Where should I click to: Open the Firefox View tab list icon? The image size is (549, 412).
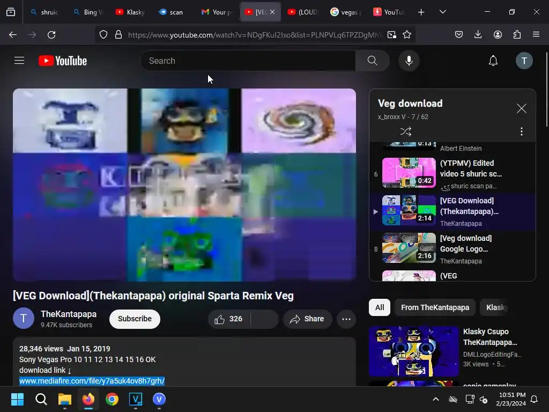(x=11, y=12)
